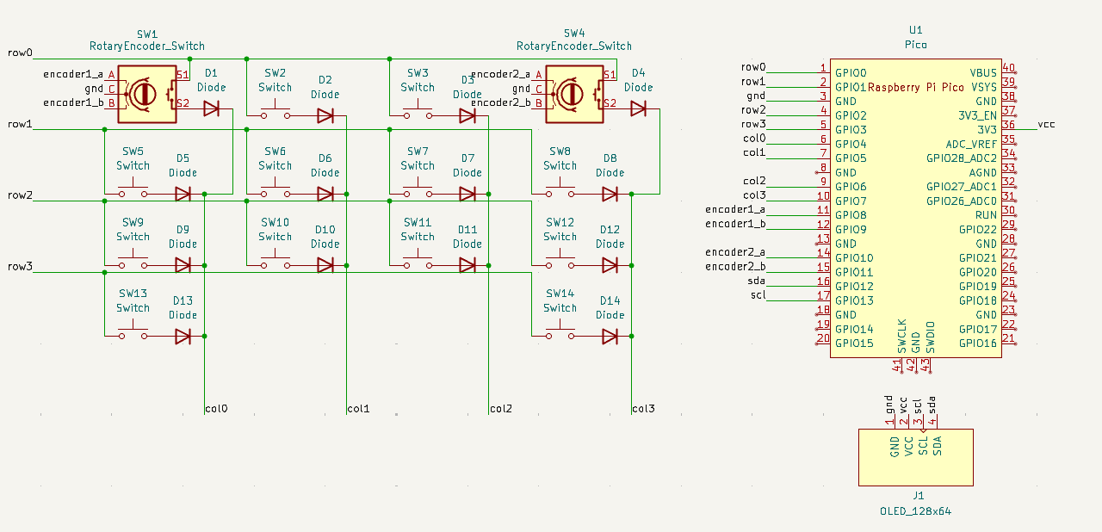This screenshot has height=532, width=1102.
Task: Pick the D11 diode symbol
Action: point(467,265)
